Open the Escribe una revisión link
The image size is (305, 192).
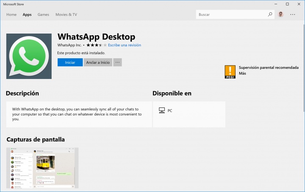point(125,45)
